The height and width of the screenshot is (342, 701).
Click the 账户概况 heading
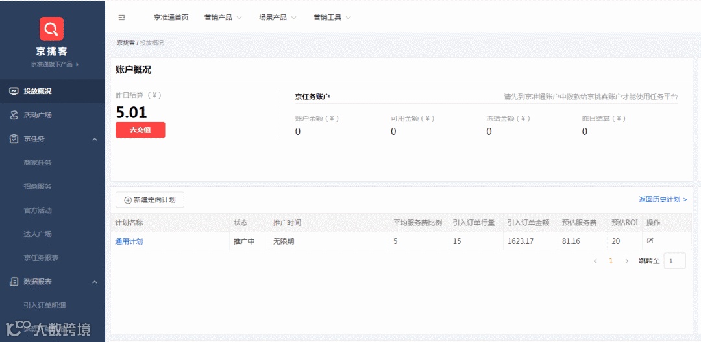click(133, 69)
